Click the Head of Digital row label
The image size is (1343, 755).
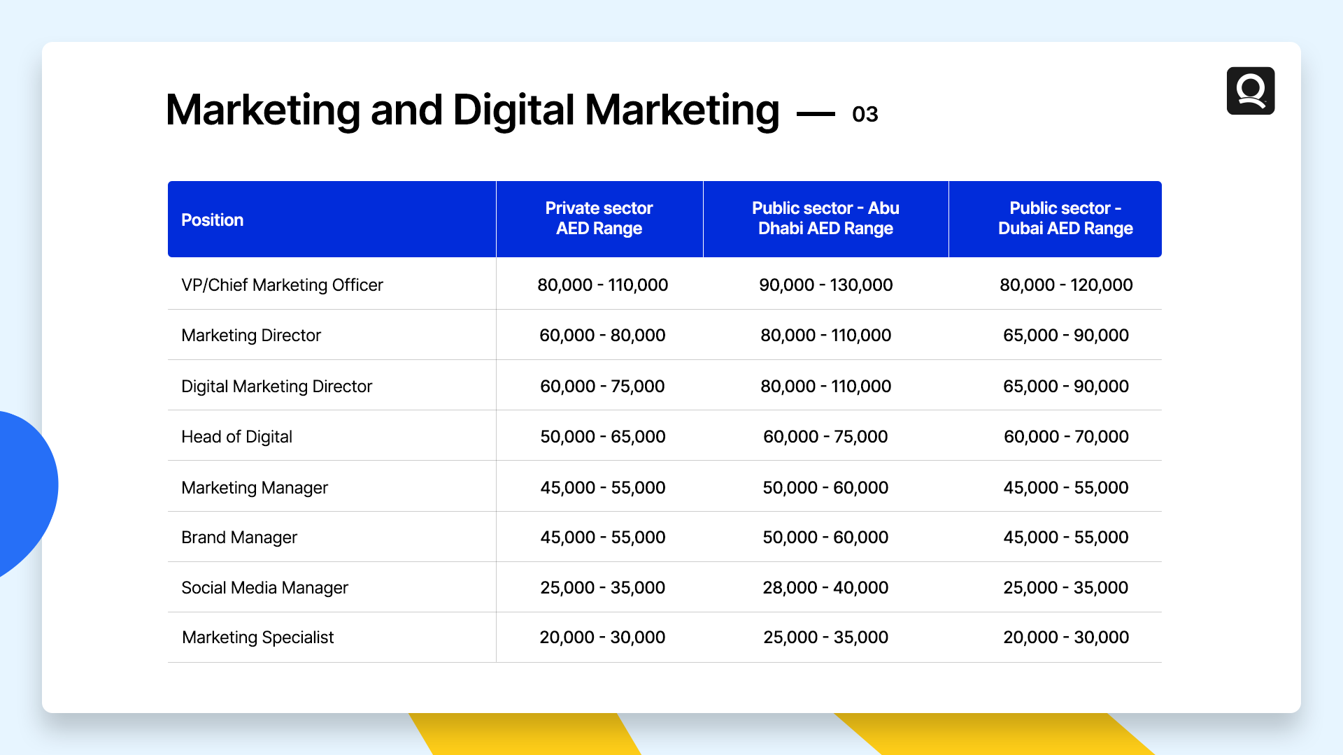click(x=236, y=437)
